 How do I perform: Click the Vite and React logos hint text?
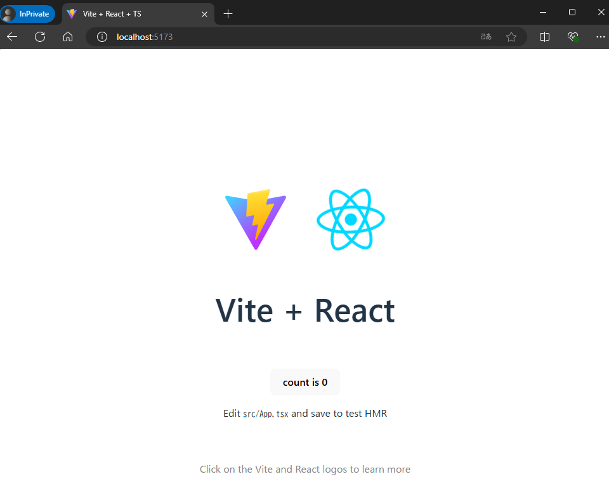click(x=305, y=469)
